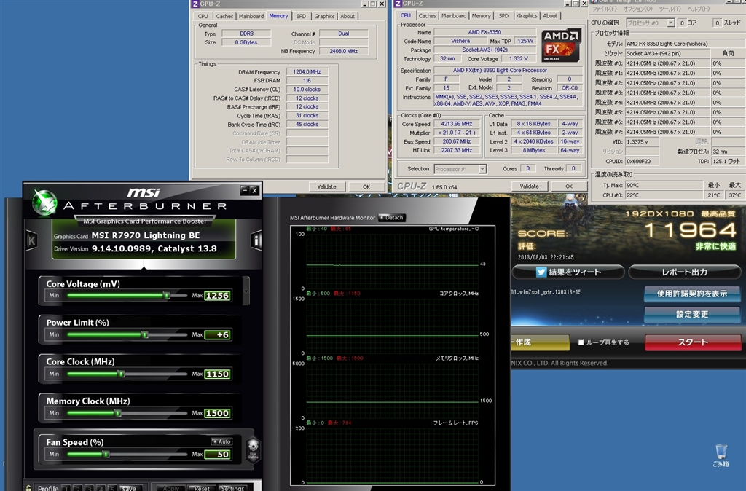This screenshot has width=746, height=491.
Task: Select the About tab in the CPU window
Action: (550, 16)
